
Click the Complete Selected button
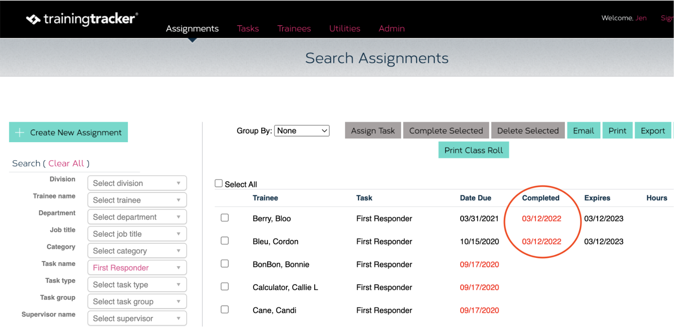coord(446,130)
